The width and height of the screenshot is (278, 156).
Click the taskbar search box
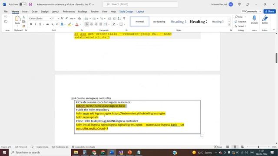tap(40, 152)
